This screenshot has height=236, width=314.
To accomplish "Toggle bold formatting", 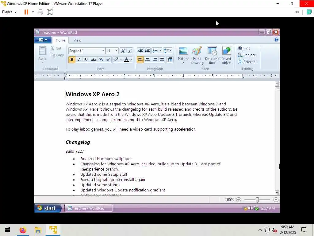I will coord(72,60).
